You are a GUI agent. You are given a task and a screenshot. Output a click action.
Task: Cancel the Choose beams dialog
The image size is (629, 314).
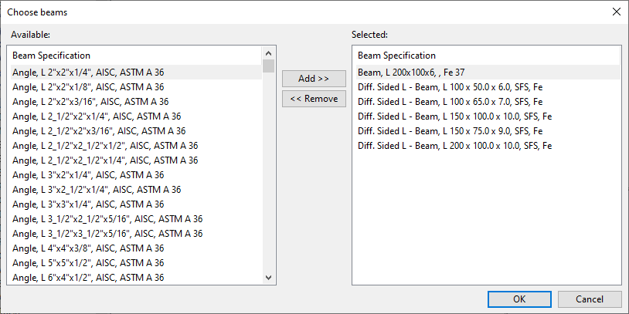click(x=589, y=299)
